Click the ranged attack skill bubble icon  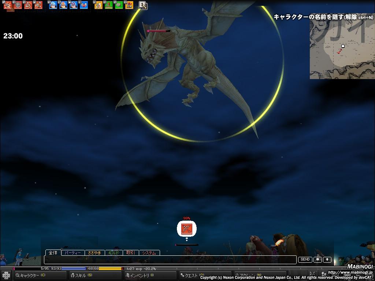[x=186, y=229]
